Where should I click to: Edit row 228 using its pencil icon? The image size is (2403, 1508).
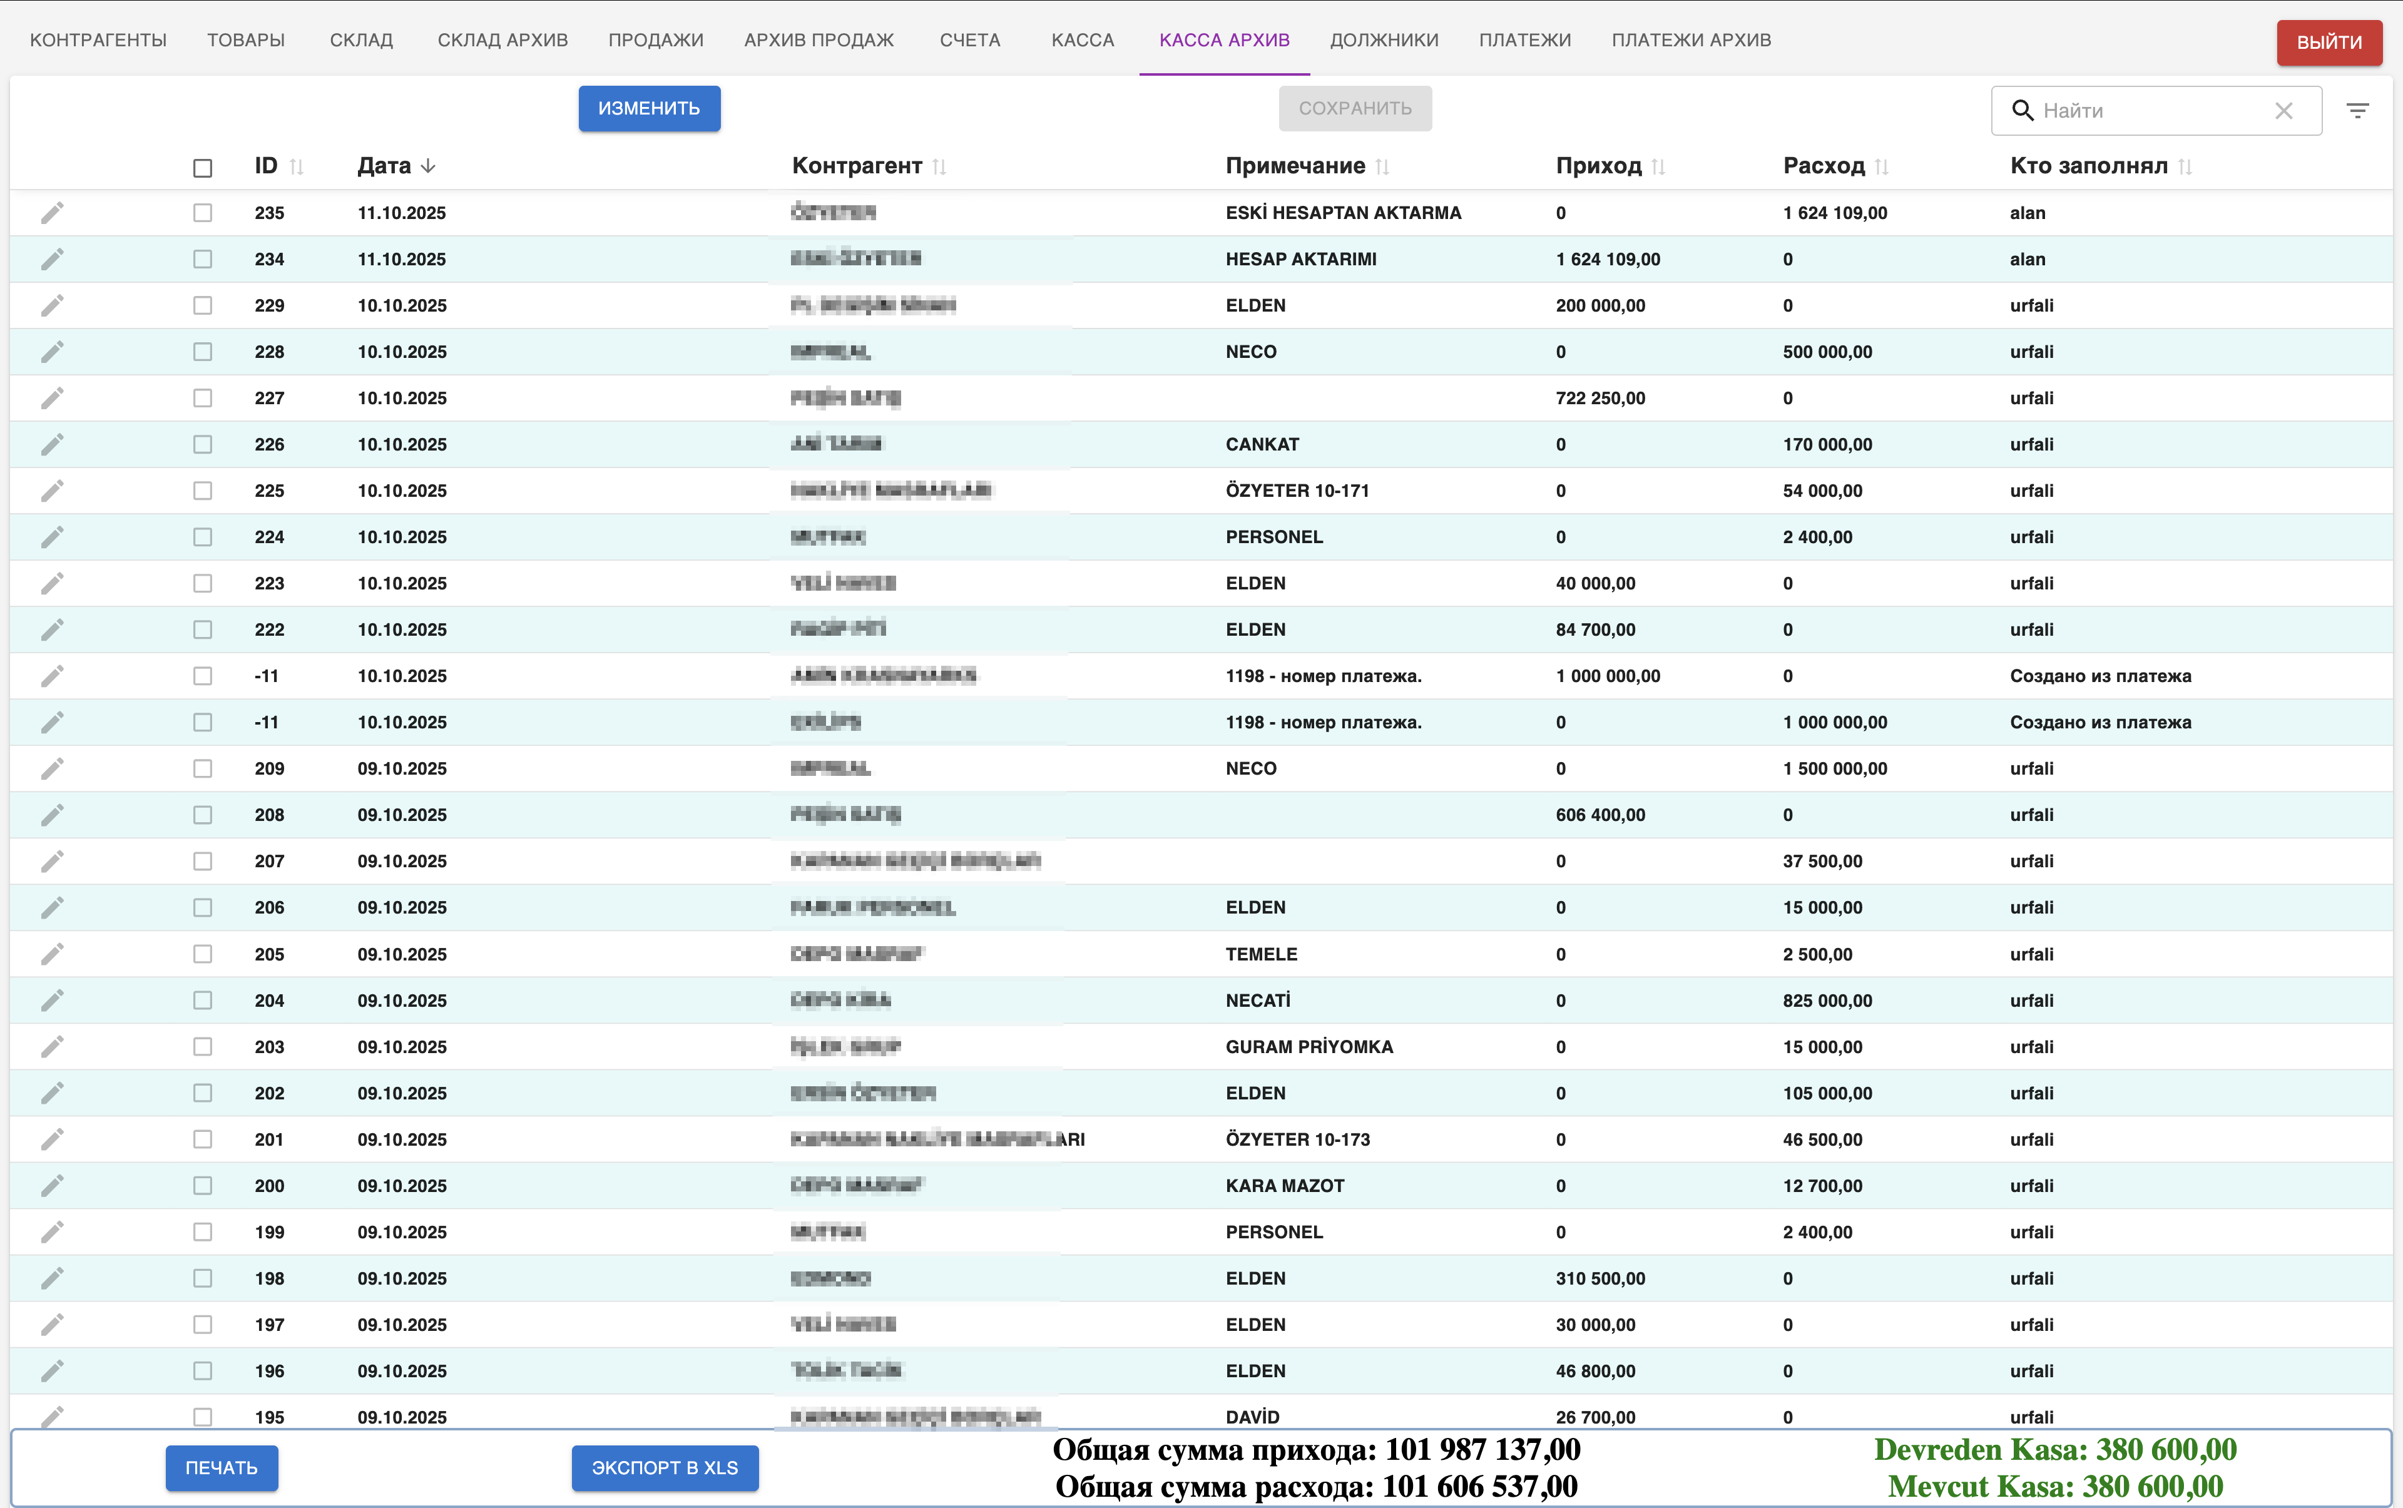tap(52, 351)
